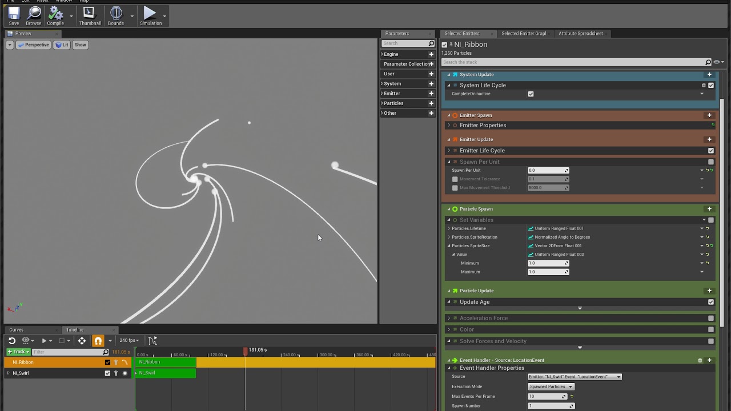
Task: Toggle Emitter Life Cycle module checkbox
Action: [x=711, y=151]
